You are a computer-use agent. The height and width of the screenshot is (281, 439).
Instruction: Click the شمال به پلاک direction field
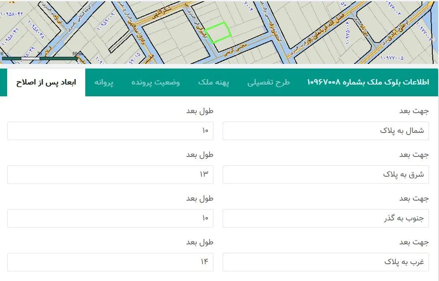pos(326,131)
